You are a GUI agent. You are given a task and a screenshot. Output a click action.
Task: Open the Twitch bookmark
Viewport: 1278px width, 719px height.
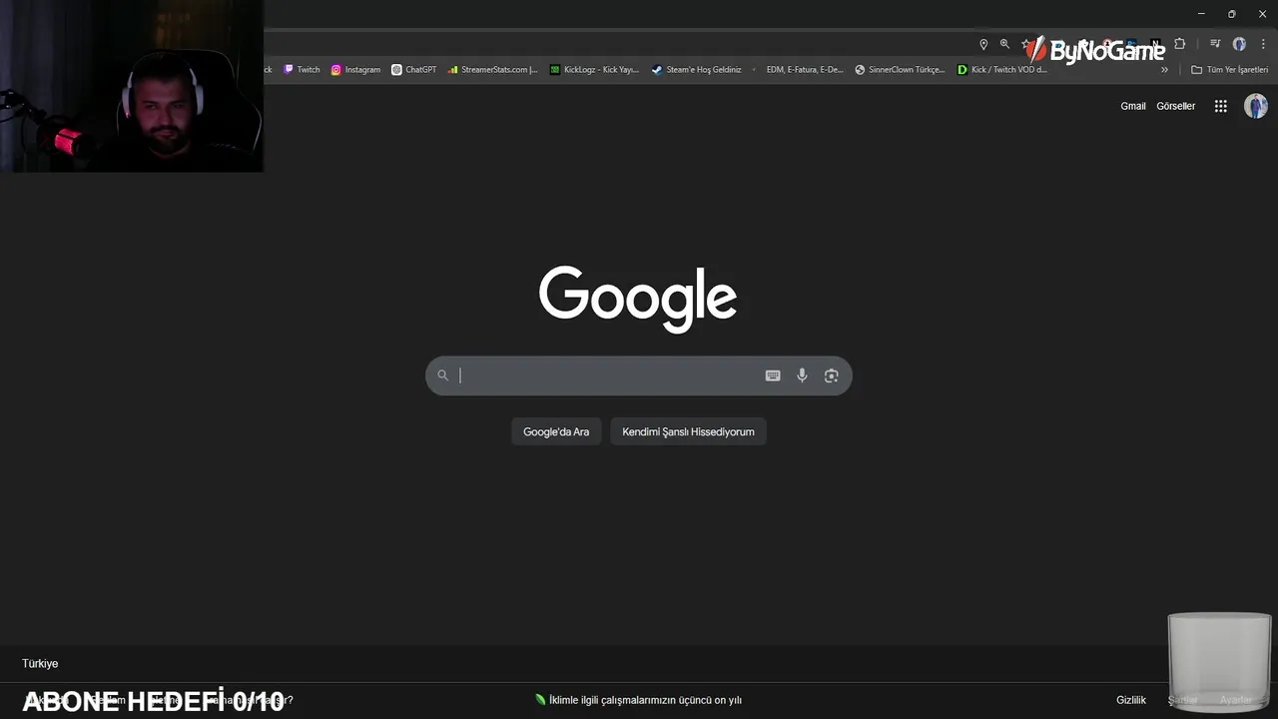pos(302,70)
